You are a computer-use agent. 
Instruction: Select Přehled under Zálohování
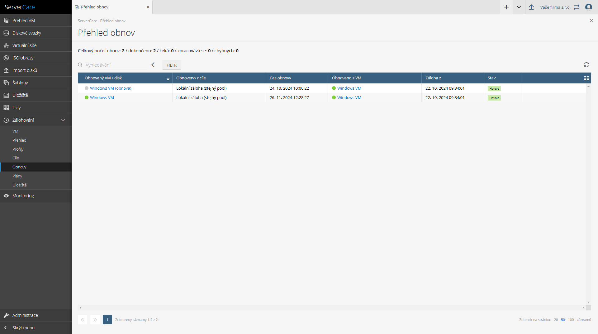[x=36, y=140]
